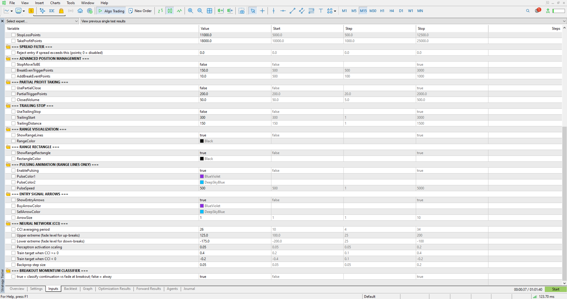Tick the UseTrailingStop checkbox
567x299 pixels.
click(14, 112)
